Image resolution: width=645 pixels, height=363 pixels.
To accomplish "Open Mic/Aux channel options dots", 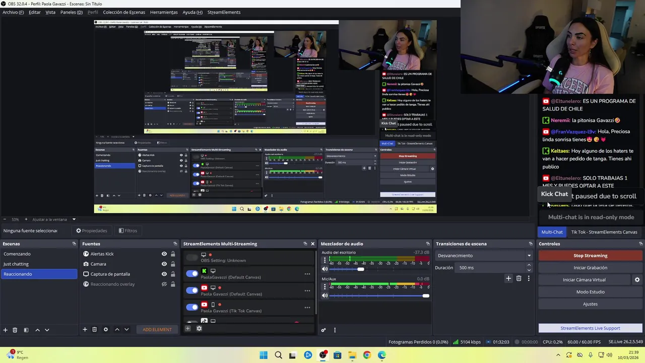I will tap(325, 286).
